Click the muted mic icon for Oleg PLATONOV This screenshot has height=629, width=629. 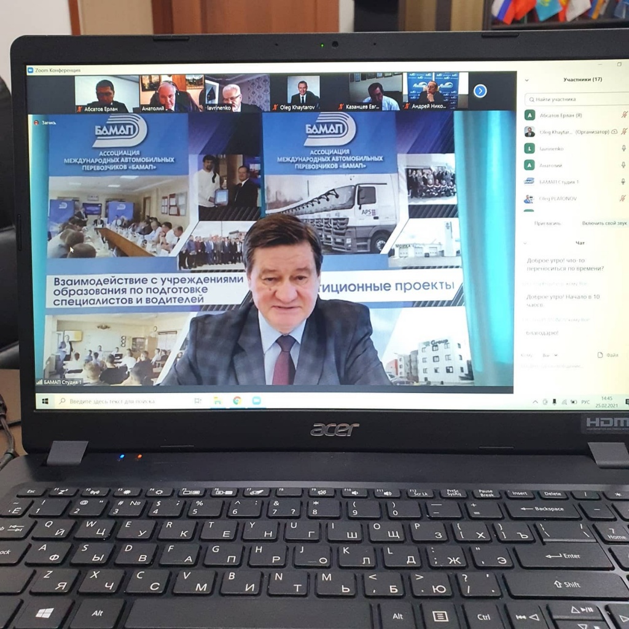623,198
